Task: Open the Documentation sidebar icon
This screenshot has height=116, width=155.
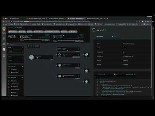Action: tap(4, 55)
